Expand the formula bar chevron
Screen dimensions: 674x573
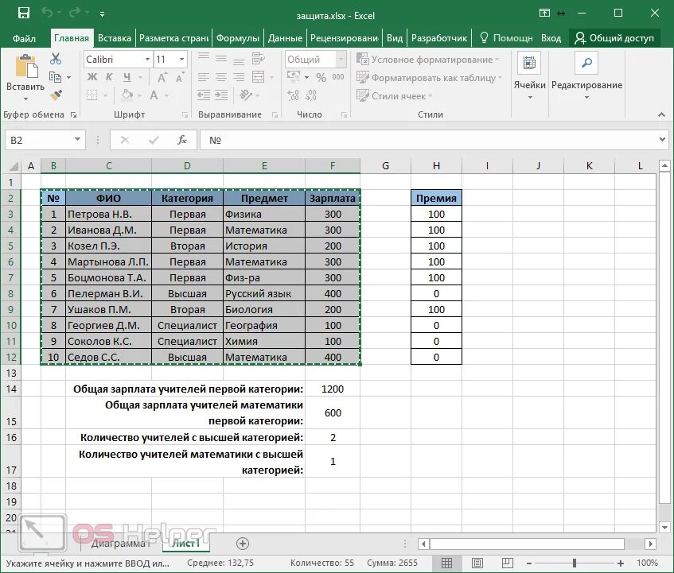point(663,140)
